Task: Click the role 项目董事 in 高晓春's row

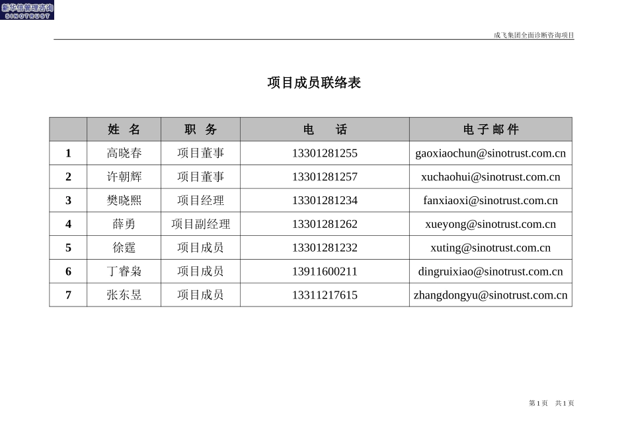Action: click(x=201, y=153)
